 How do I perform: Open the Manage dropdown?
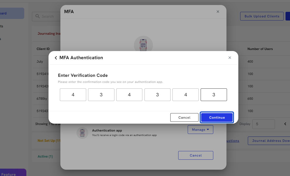coord(200,130)
